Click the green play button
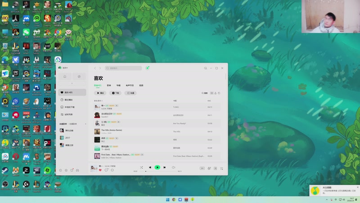Viewport: 360px width, 203px height. coord(157,167)
